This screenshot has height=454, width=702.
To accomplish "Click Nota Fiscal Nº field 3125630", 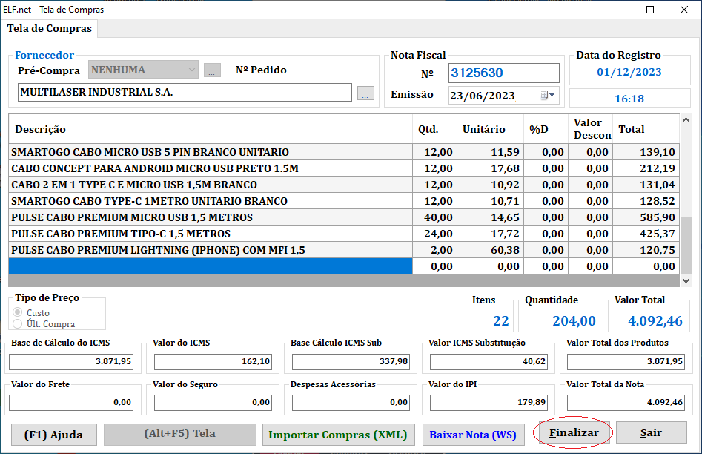I will [x=503, y=73].
